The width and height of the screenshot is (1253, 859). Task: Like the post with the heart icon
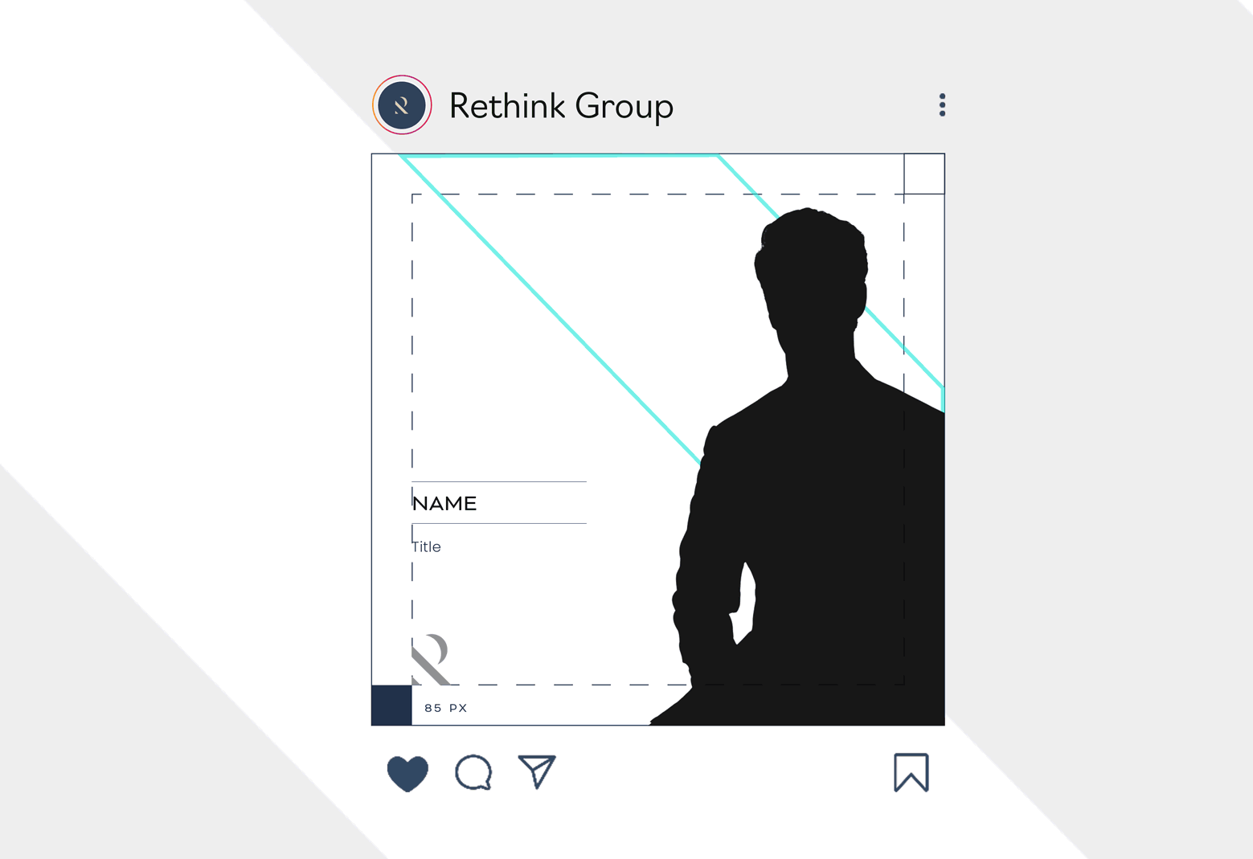pos(407,773)
